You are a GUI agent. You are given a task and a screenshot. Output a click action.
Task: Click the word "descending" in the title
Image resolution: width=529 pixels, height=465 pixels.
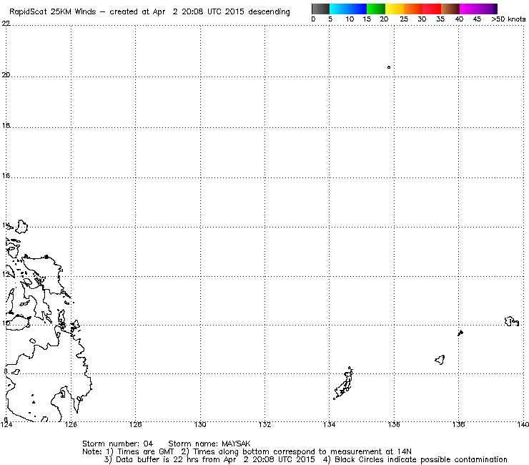[269, 12]
